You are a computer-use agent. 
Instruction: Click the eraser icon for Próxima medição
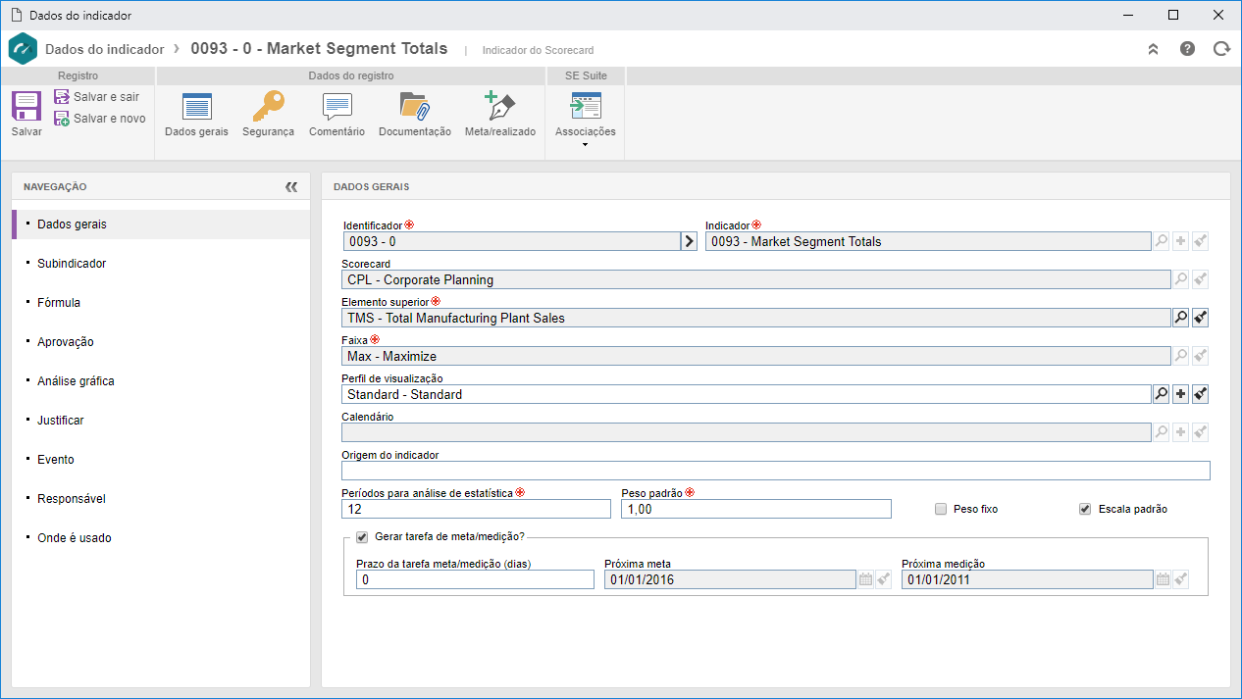(x=1180, y=579)
